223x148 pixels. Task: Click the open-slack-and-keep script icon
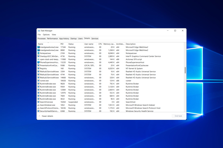tap(39, 59)
